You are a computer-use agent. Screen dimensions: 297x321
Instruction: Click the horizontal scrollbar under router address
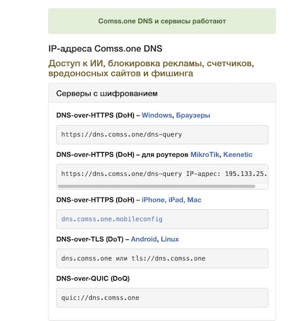pyautogui.click(x=156, y=186)
